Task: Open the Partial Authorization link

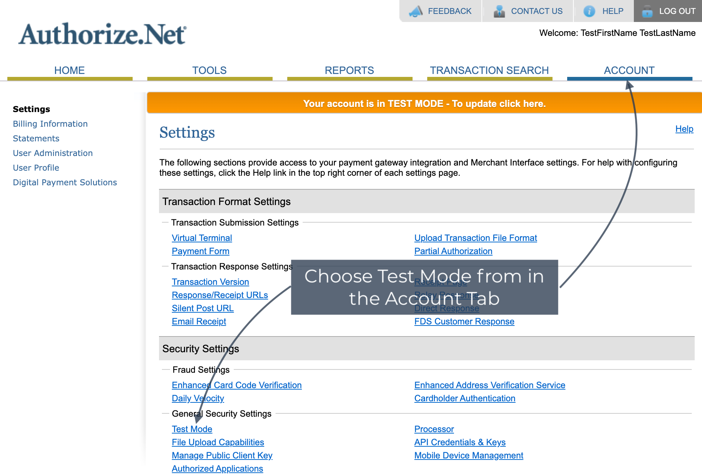Action: click(453, 251)
